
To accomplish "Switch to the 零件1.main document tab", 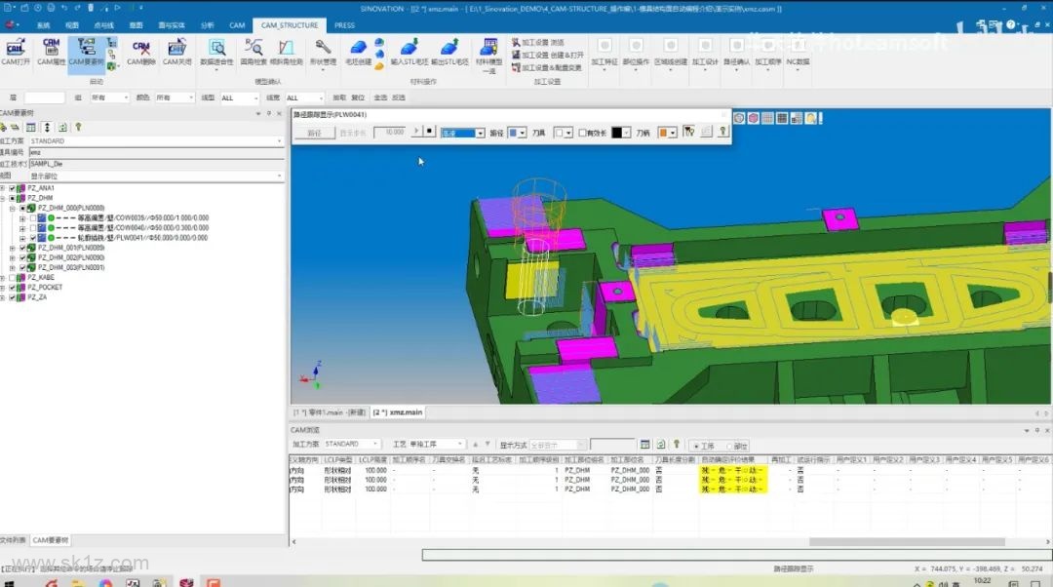I will point(330,412).
